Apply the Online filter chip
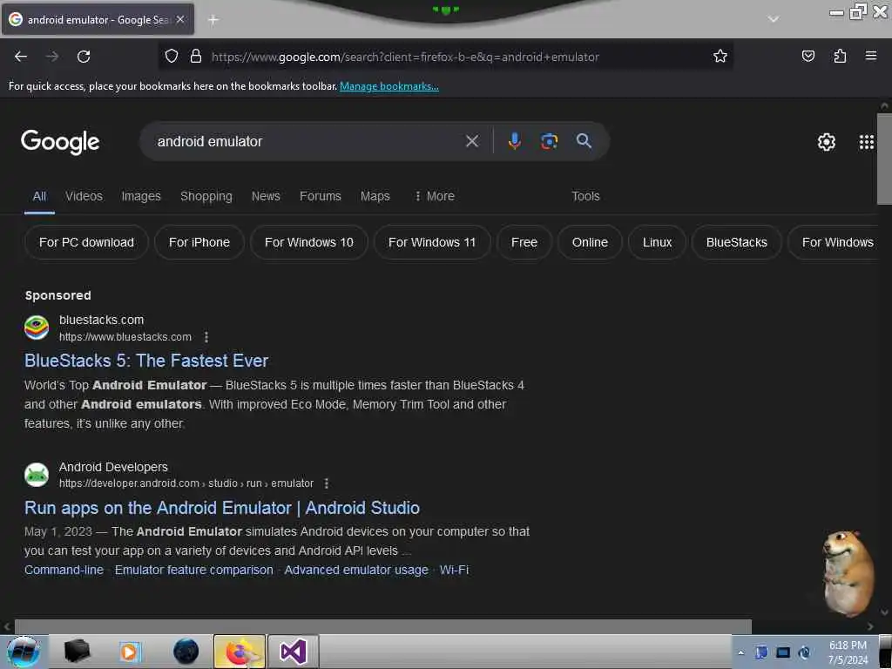The image size is (892, 669). (590, 242)
